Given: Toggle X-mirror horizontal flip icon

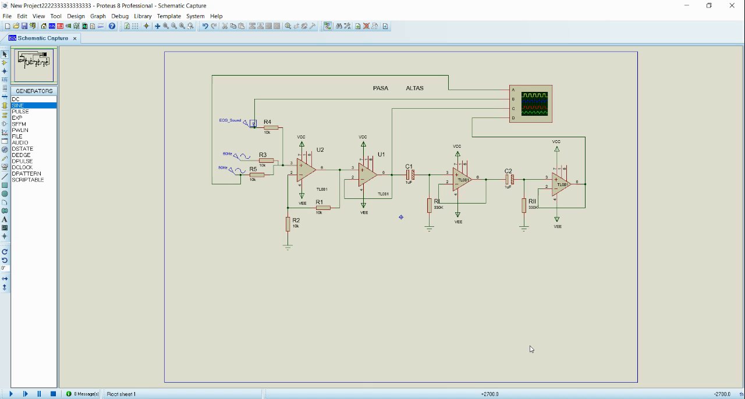Looking at the screenshot, I should click(5, 279).
